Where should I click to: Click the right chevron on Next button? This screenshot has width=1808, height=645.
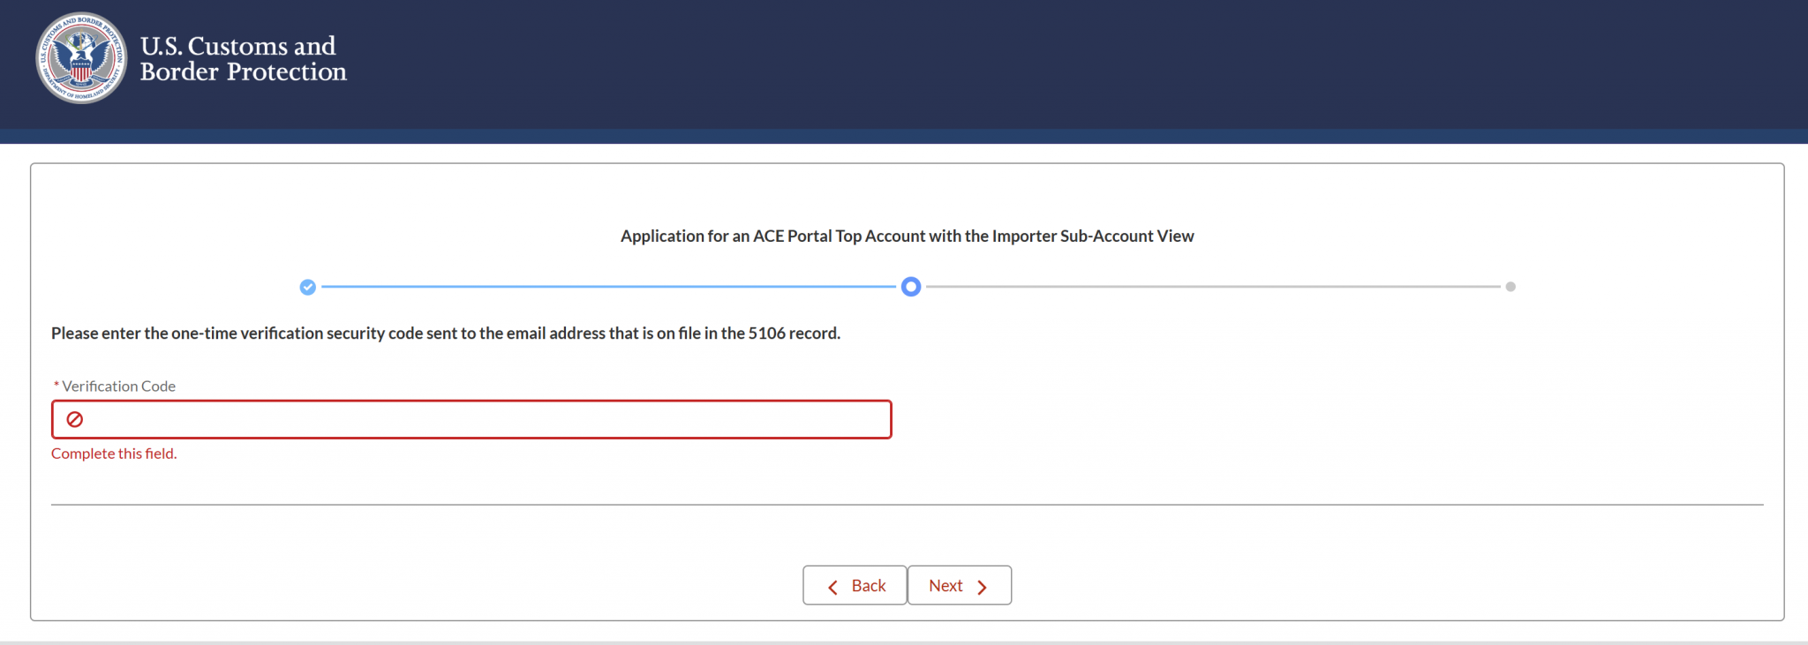click(982, 587)
